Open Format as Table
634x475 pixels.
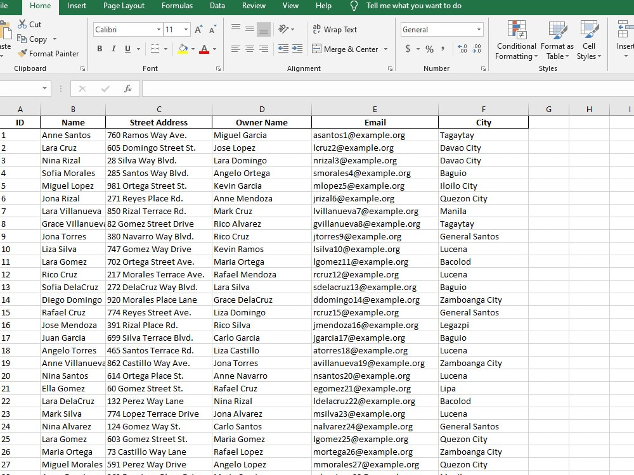[557, 40]
